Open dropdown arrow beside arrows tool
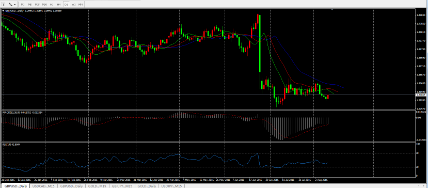The image size is (428, 188). tap(15, 4)
